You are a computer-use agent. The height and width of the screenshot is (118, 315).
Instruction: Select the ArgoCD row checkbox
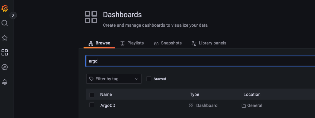[92, 105]
